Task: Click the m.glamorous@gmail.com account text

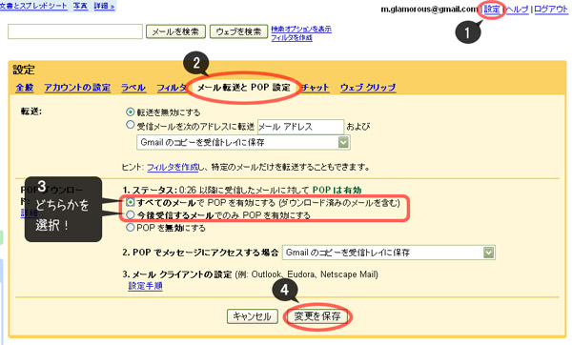Action: click(x=429, y=10)
